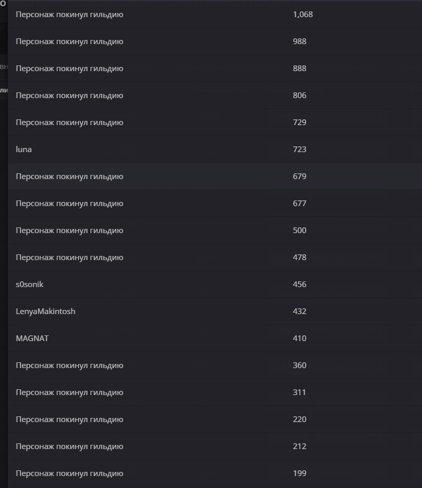Select the entry with value 500
This screenshot has width=422, height=488.
(x=215, y=231)
